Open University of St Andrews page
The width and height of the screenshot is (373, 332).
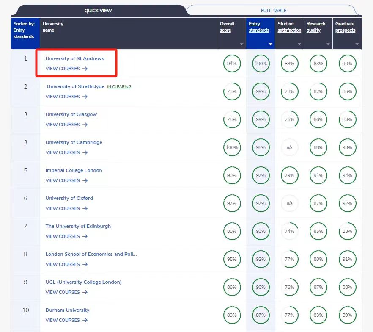click(75, 58)
